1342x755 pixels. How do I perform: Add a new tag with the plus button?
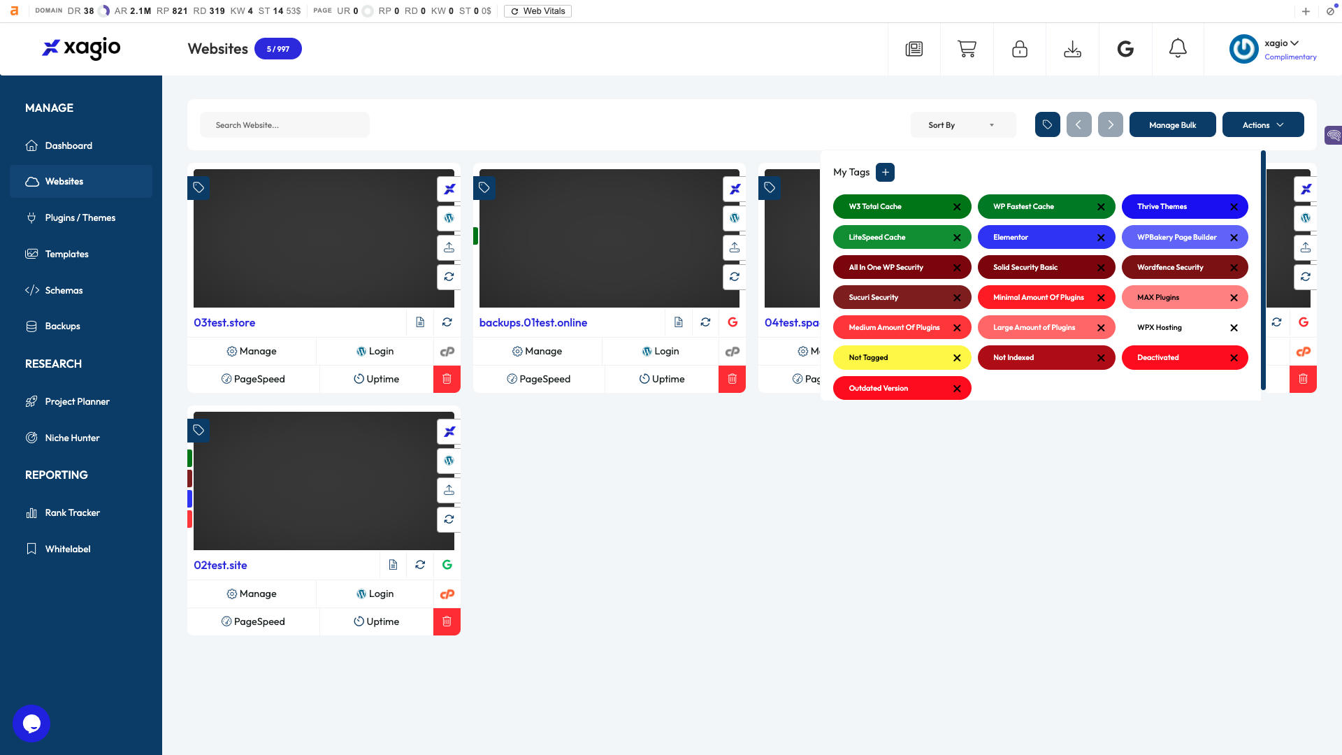(x=885, y=172)
